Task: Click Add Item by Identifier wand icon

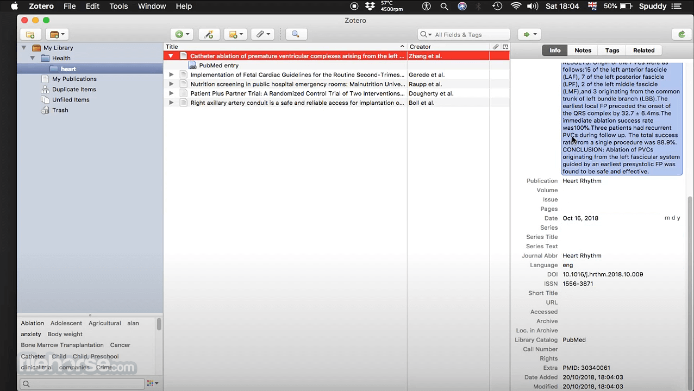Action: coord(209,34)
